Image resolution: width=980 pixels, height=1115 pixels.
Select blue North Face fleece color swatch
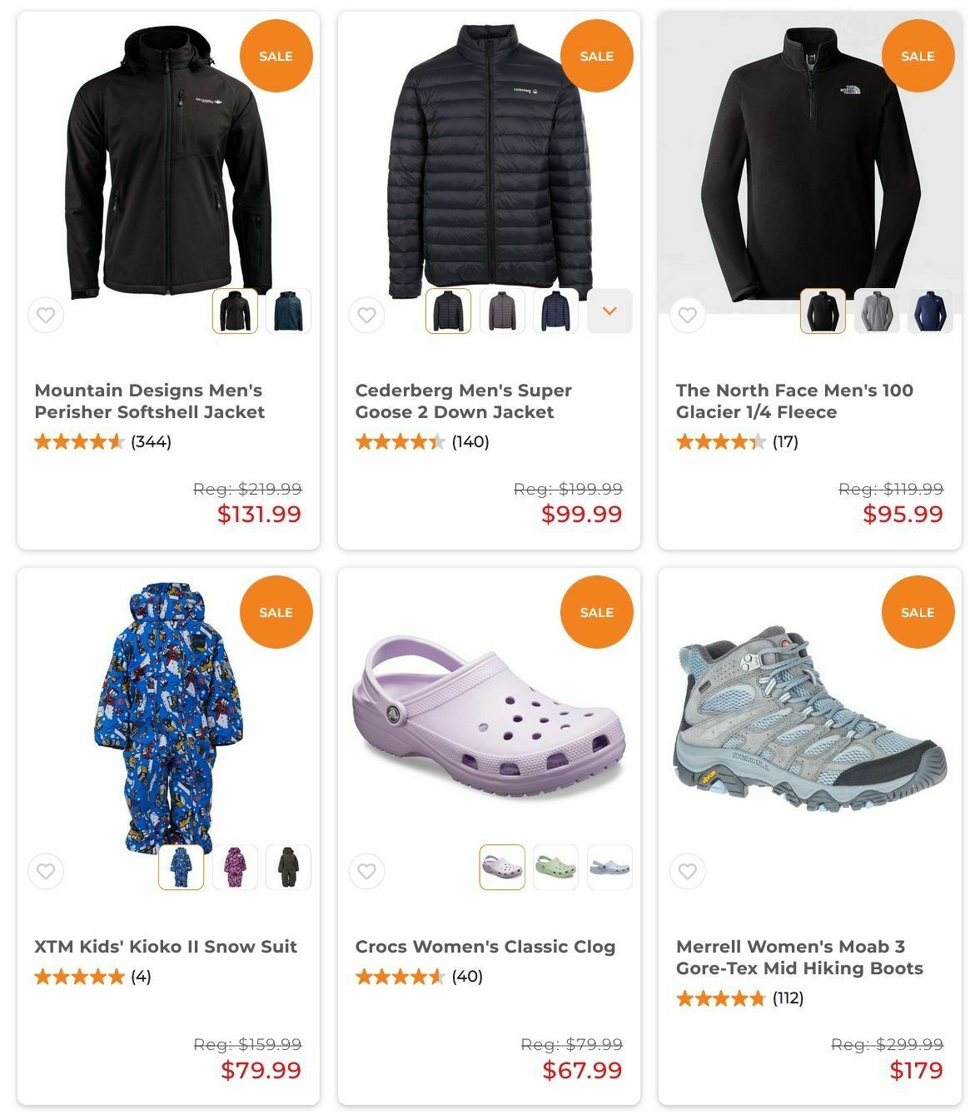tap(930, 311)
